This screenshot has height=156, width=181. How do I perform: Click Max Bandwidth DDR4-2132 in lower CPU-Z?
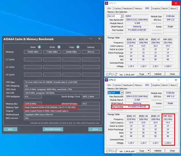(x=137, y=96)
